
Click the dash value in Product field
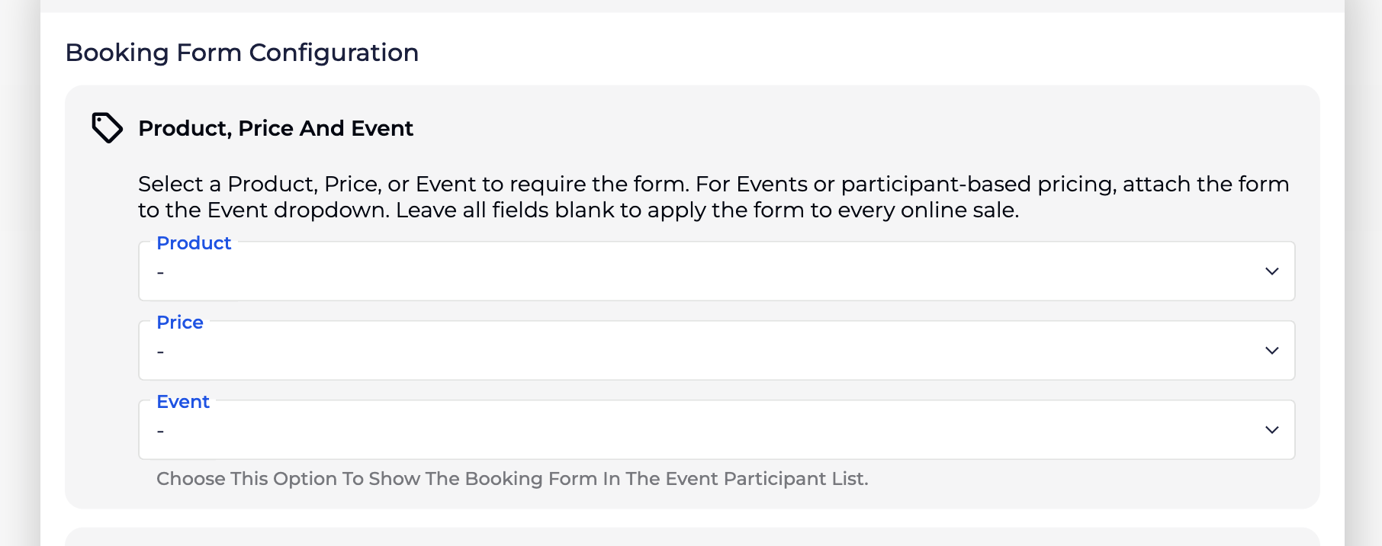point(160,273)
